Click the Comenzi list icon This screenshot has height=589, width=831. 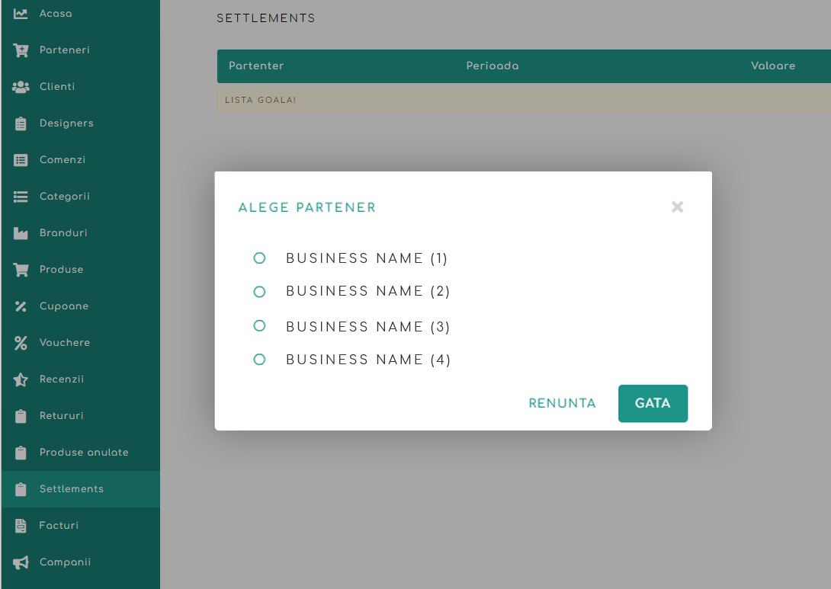[x=21, y=160]
